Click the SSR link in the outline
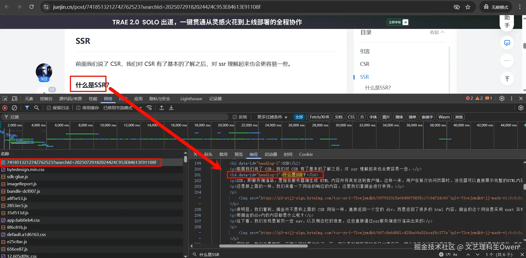The height and width of the screenshot is (258, 526). [364, 77]
